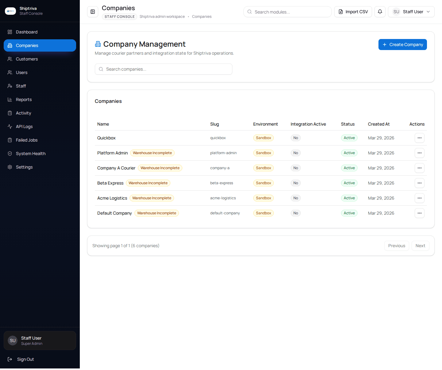Create a new company
This screenshot has height=370, width=442.
(402, 45)
